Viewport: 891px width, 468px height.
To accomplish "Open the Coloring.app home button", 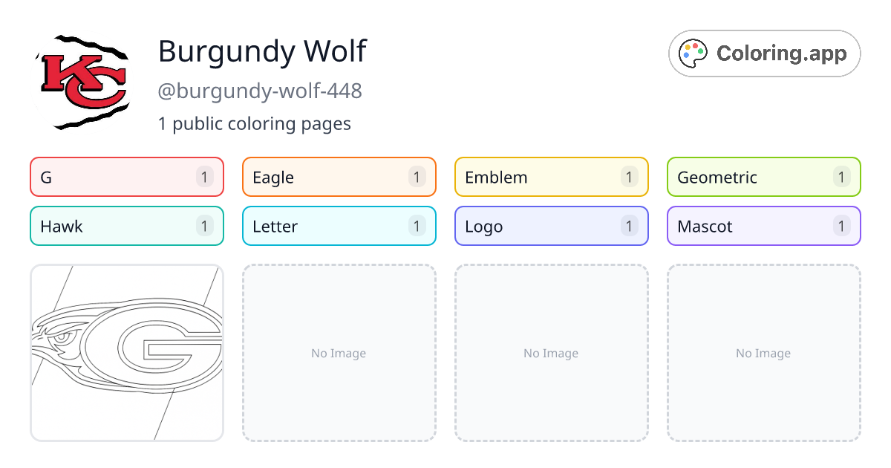I will point(765,53).
